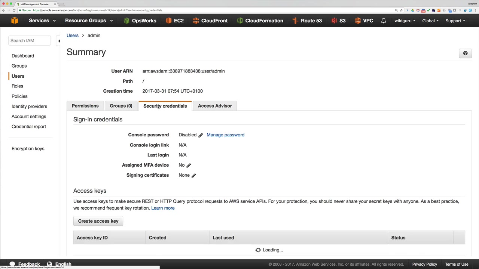Expand the Services dropdown menu

(42, 21)
